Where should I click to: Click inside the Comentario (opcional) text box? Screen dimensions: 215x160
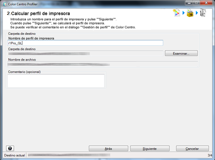(x=56, y=81)
